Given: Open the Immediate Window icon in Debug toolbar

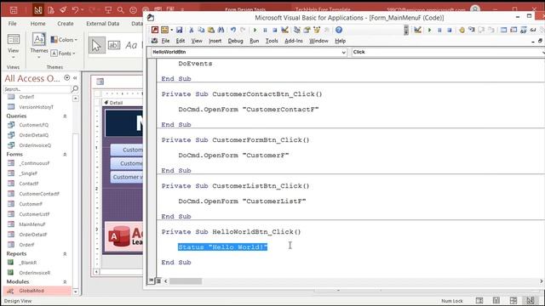Looking at the screenshot, I should click(x=513, y=31).
